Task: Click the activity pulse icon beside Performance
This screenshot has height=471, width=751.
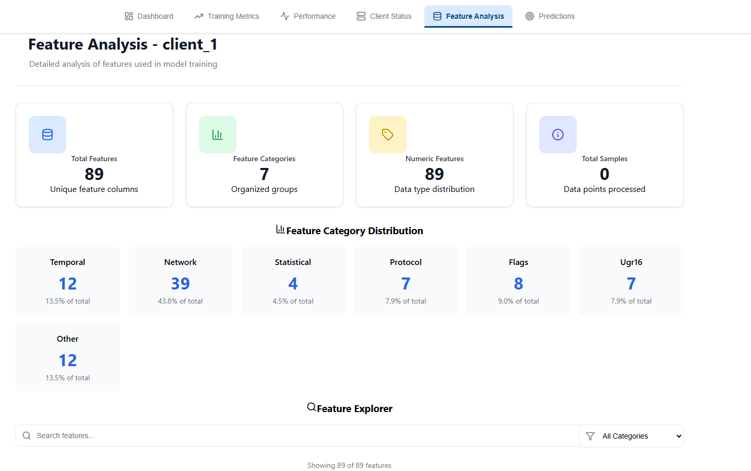Action: coord(284,16)
